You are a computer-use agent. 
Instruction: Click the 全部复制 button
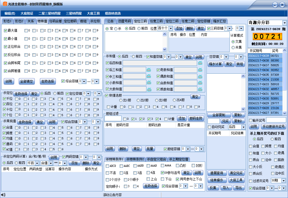point(218,115)
